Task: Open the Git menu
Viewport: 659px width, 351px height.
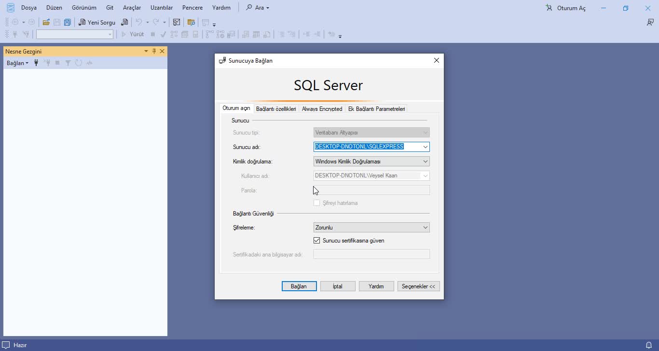Action: (x=110, y=8)
